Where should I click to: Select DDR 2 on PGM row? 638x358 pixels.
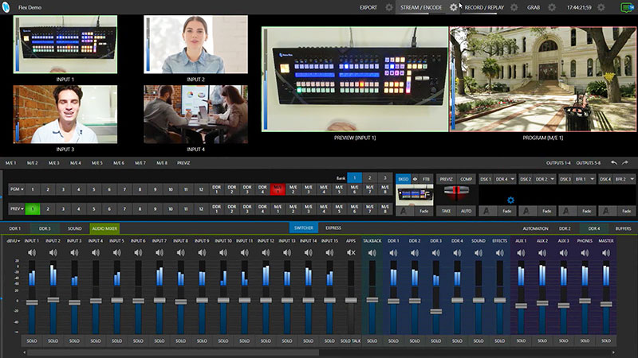tap(232, 189)
